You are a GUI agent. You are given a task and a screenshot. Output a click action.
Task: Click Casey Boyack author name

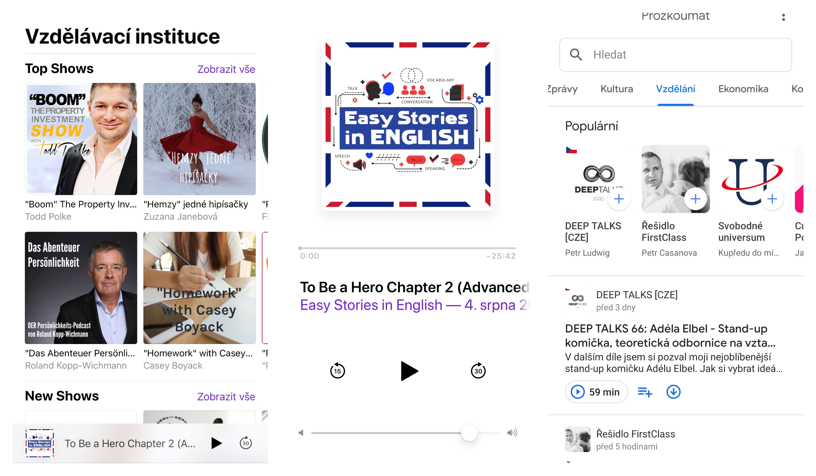[173, 365]
